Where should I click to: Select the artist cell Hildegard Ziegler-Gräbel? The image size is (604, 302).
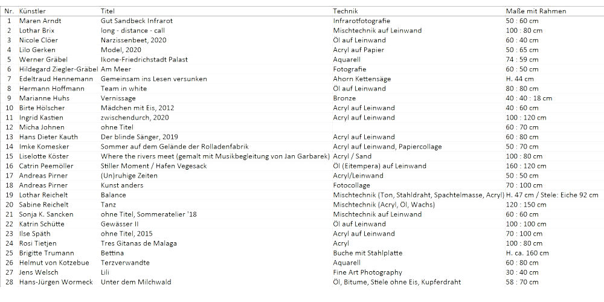[58, 69]
